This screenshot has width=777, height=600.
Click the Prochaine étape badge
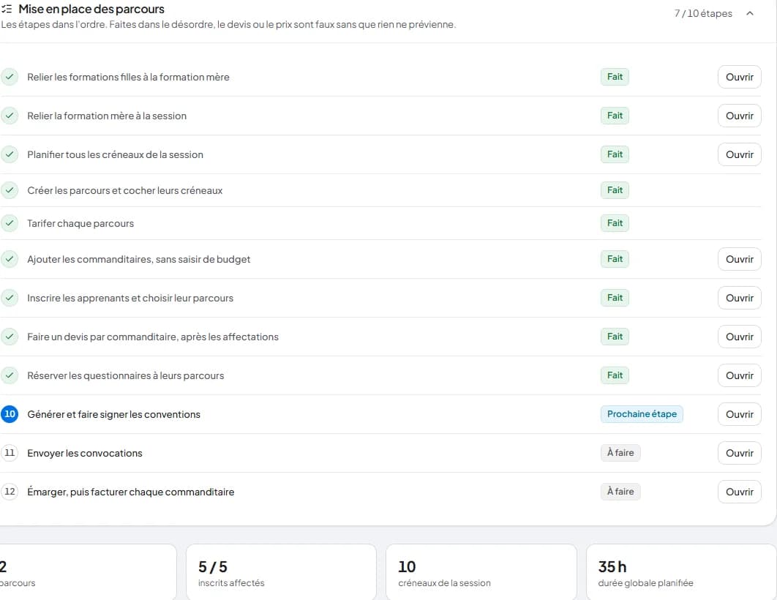642,413
